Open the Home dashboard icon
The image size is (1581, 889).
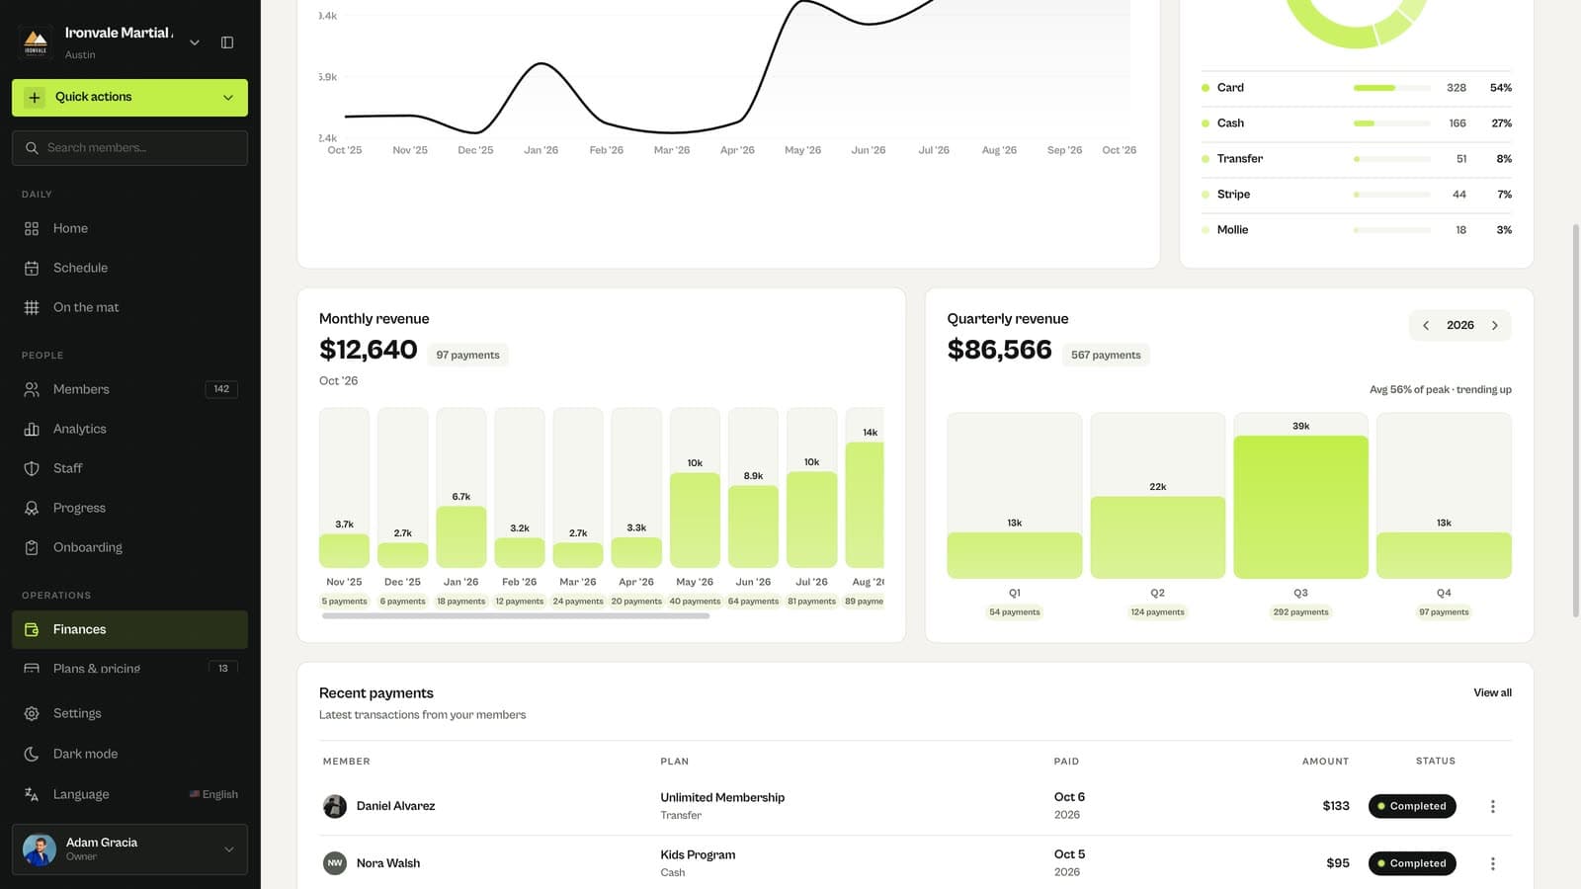[32, 228]
